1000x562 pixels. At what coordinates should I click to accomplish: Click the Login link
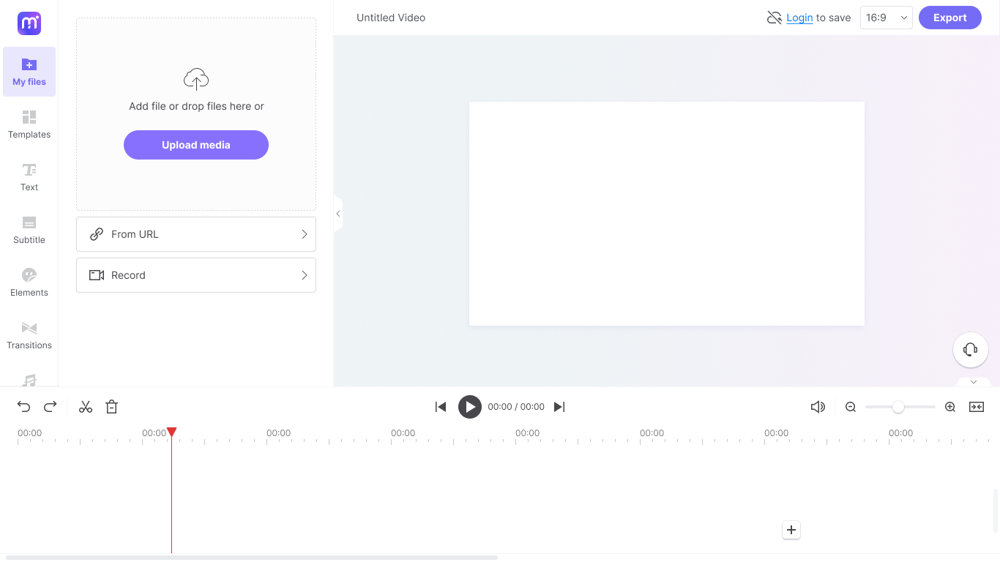799,18
